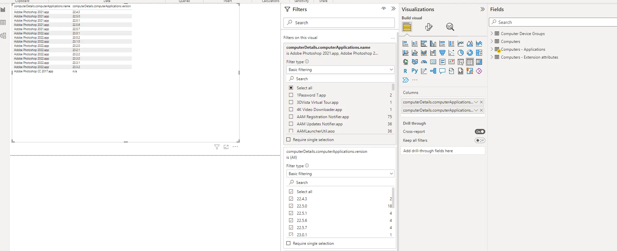
Task: Select the Adobe Photoshop CC 2017.app row
Action: click(x=73, y=71)
